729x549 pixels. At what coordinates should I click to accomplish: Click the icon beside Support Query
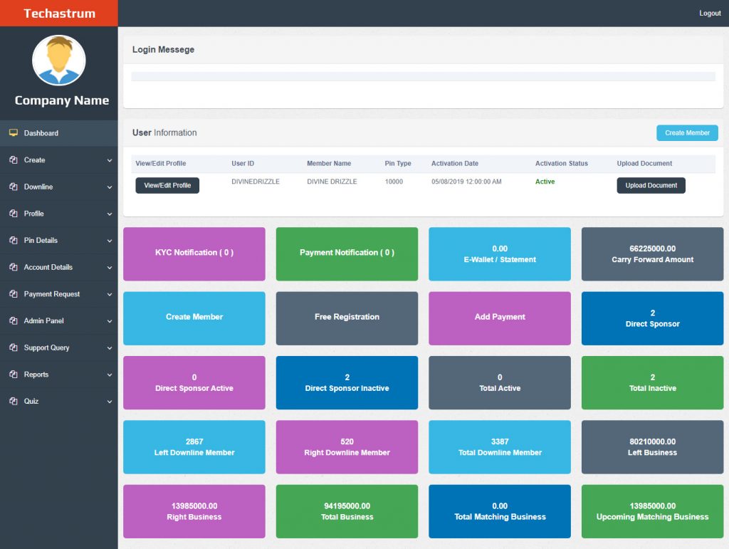point(13,348)
